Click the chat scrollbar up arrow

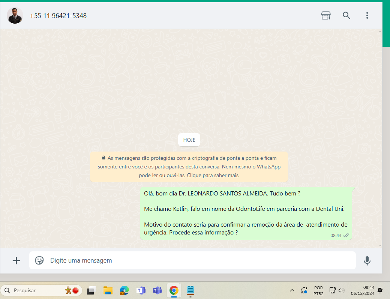pyautogui.click(x=380, y=32)
